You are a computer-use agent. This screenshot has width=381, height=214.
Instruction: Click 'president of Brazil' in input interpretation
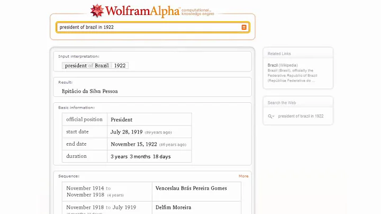click(87, 66)
